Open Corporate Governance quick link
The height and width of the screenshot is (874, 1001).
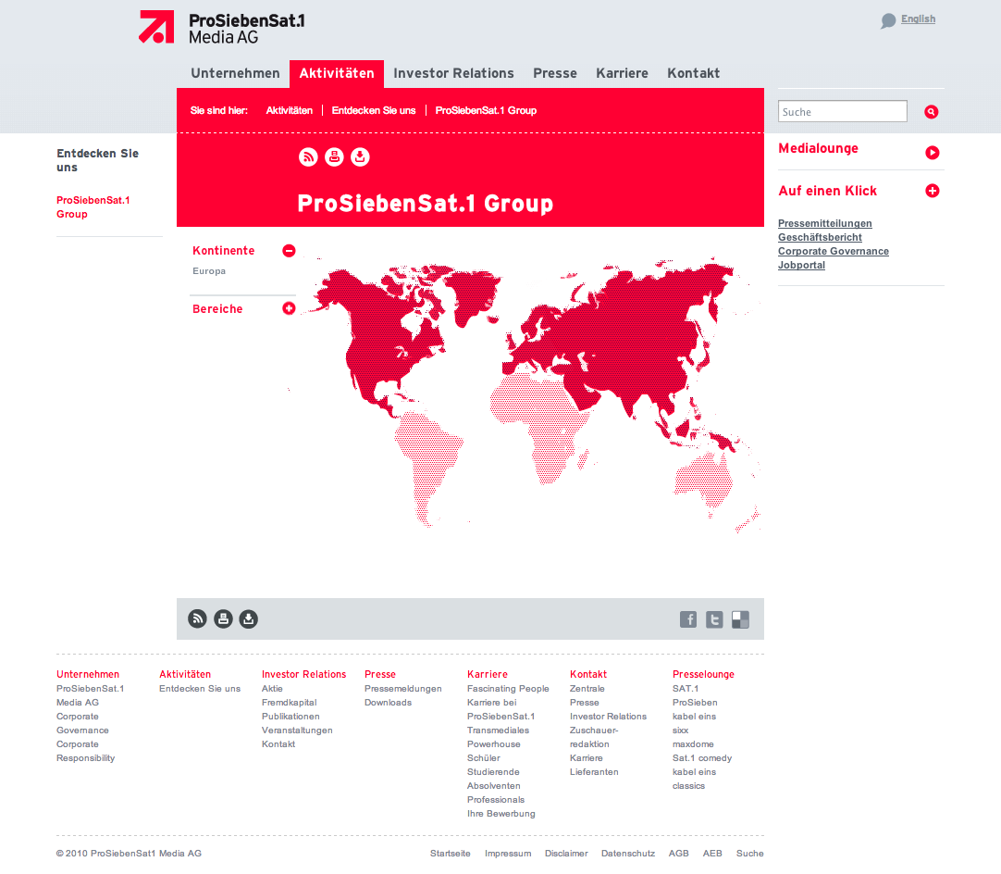[834, 251]
